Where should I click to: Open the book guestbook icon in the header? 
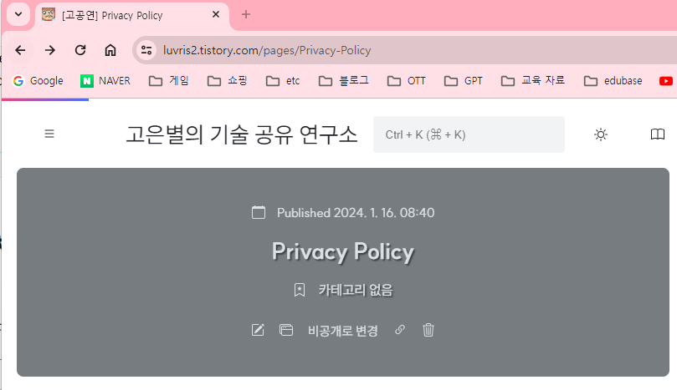pyautogui.click(x=658, y=134)
